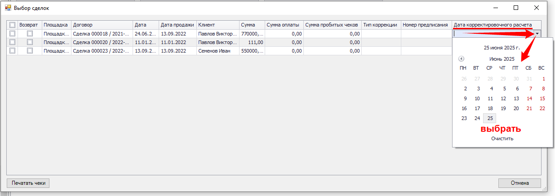This screenshot has width=555, height=196.
Task: Check Возврат box for Сделка 000018 row
Action: click(x=30, y=33)
